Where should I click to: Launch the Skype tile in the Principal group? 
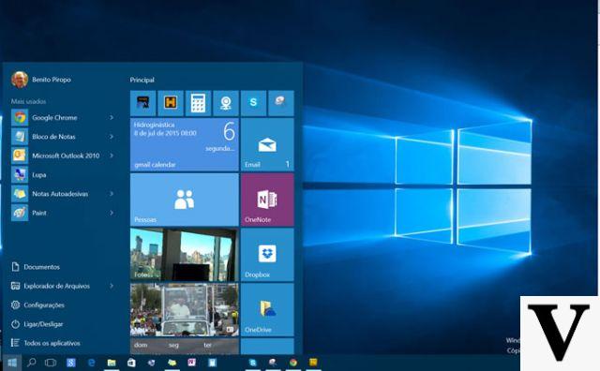point(253,103)
